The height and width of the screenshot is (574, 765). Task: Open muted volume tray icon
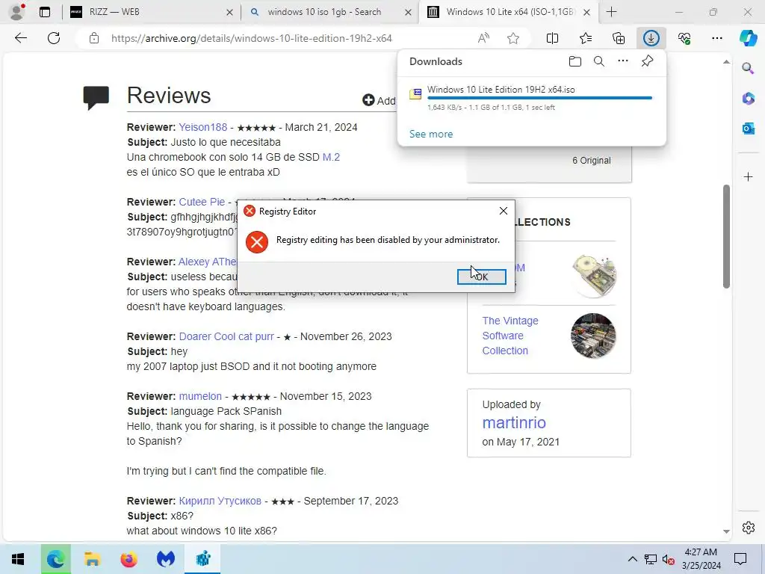tap(668, 559)
